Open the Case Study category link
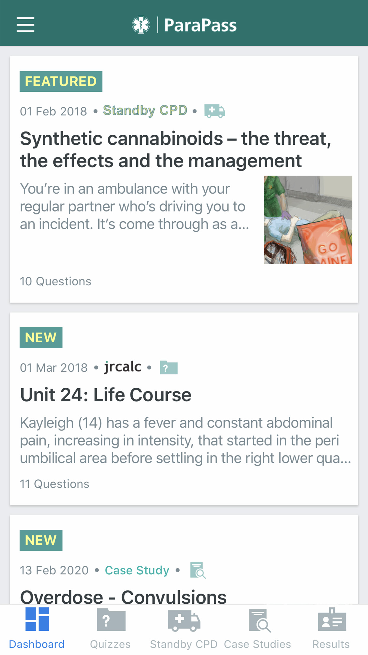The height and width of the screenshot is (655, 368). (137, 570)
